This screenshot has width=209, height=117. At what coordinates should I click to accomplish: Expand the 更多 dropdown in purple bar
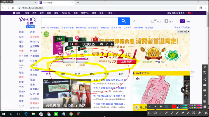[112, 13]
